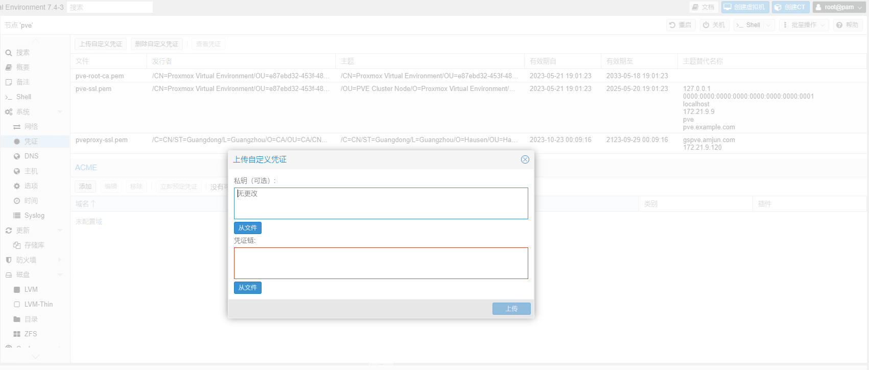Open the 批量操作 bulk actions dropdown
Viewport: 869px width, 370px height.
click(804, 25)
